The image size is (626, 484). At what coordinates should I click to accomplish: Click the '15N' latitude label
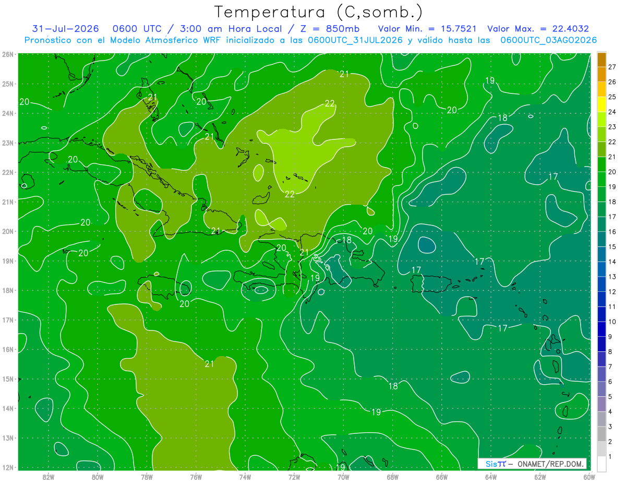(x=8, y=379)
